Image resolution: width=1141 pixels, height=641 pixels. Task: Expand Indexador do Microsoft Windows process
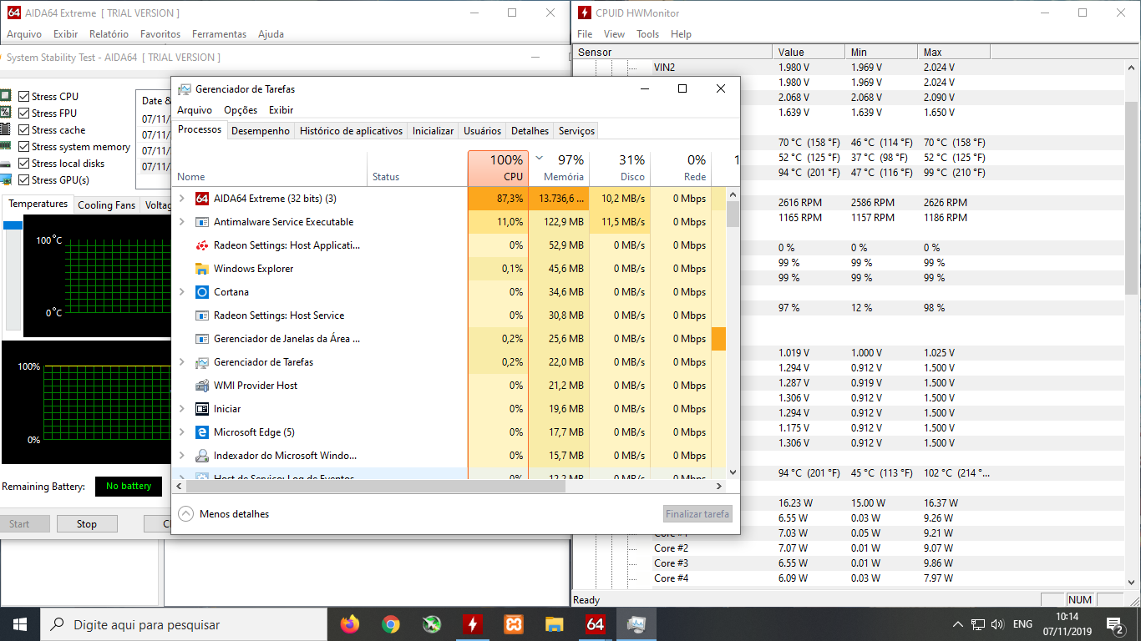point(182,456)
